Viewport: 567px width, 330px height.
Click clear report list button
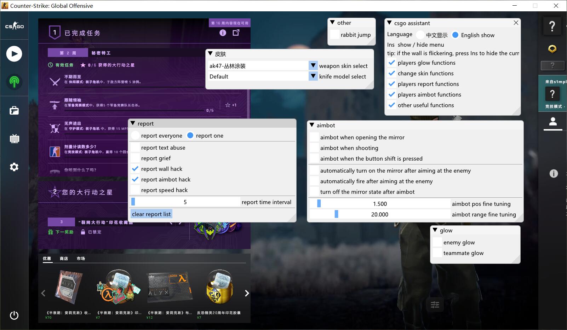tap(151, 214)
